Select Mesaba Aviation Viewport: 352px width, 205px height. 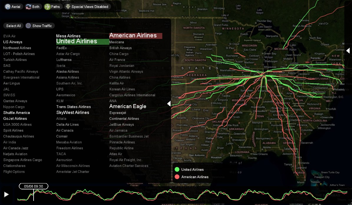69,142
